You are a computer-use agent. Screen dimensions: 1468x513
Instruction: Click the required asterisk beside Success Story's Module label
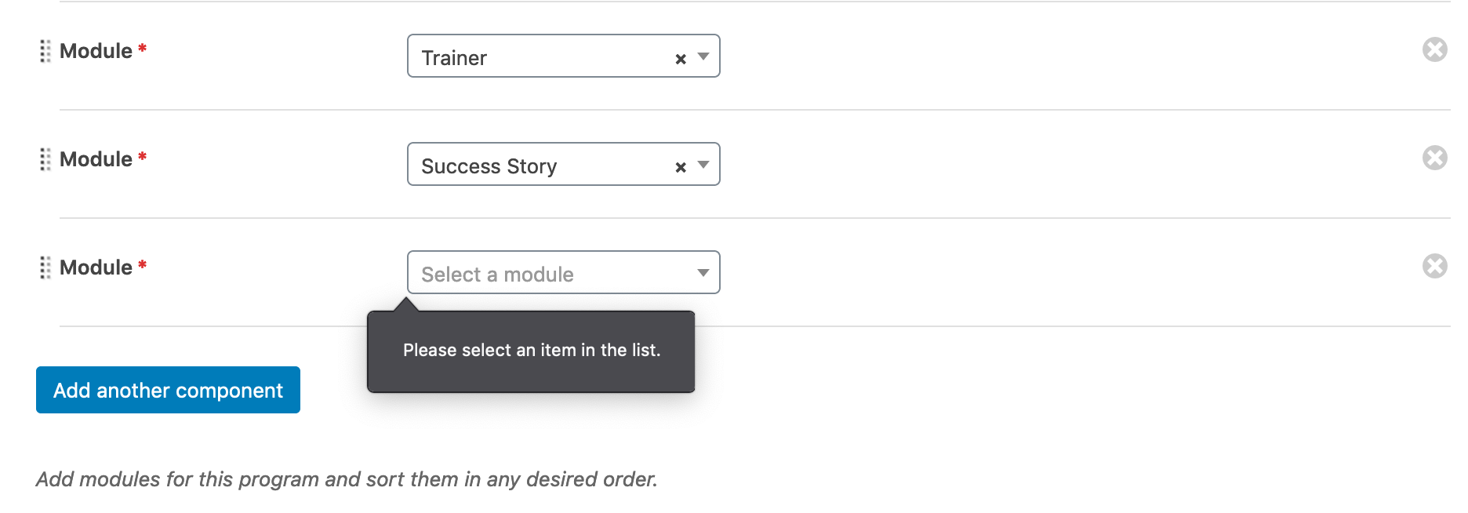(x=142, y=155)
